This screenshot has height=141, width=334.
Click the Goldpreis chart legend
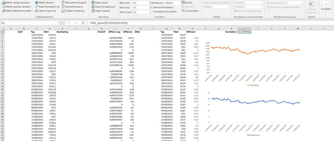(x=253, y=85)
